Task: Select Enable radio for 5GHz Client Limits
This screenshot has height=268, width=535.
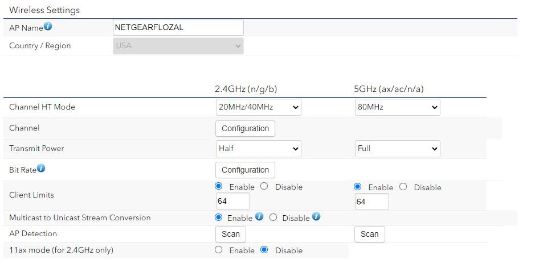Action: tap(358, 187)
